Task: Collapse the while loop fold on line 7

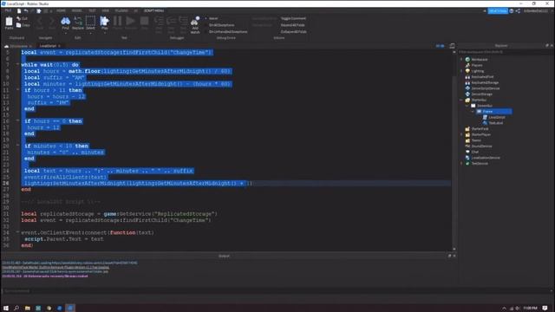Action: point(17,64)
